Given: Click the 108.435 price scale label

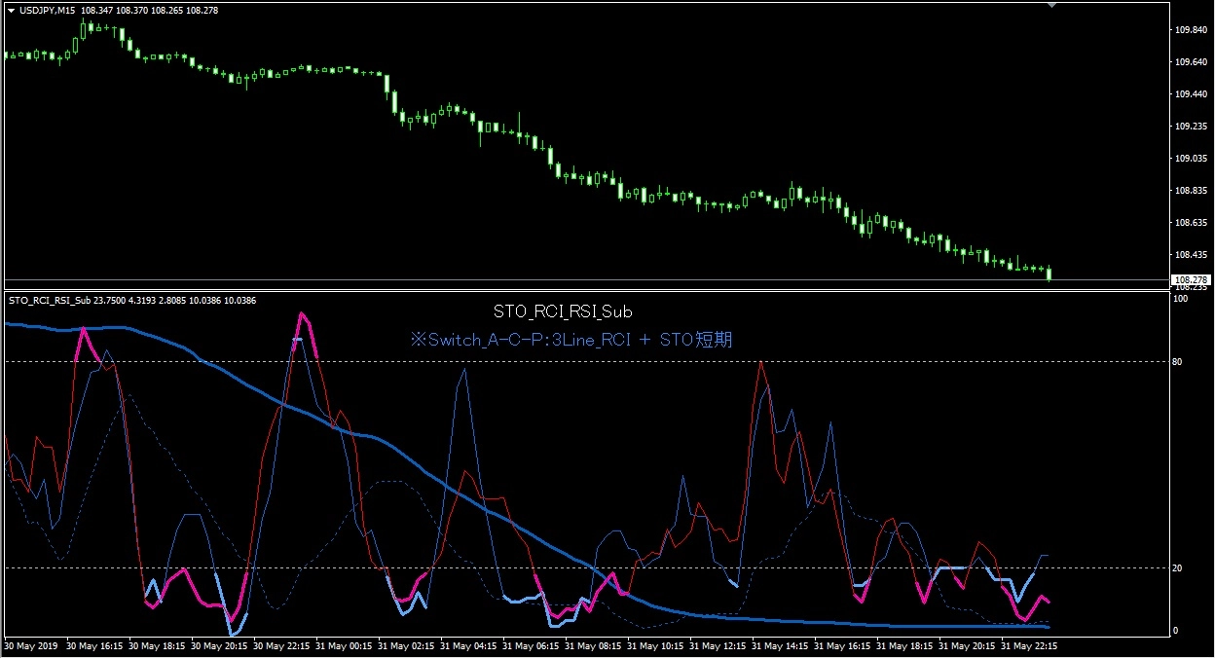Looking at the screenshot, I should pyautogui.click(x=1190, y=255).
